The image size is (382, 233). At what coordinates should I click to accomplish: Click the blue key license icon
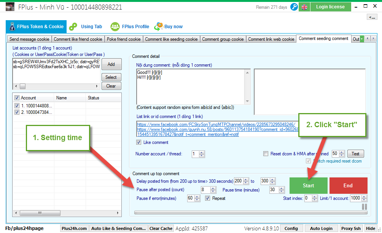pyautogui.click(x=294, y=7)
